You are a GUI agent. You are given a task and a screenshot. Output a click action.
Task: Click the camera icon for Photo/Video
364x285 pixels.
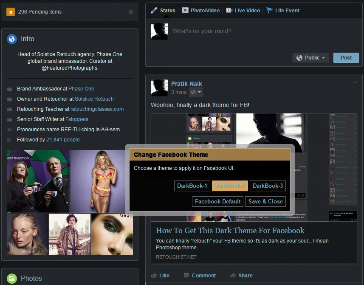click(185, 10)
